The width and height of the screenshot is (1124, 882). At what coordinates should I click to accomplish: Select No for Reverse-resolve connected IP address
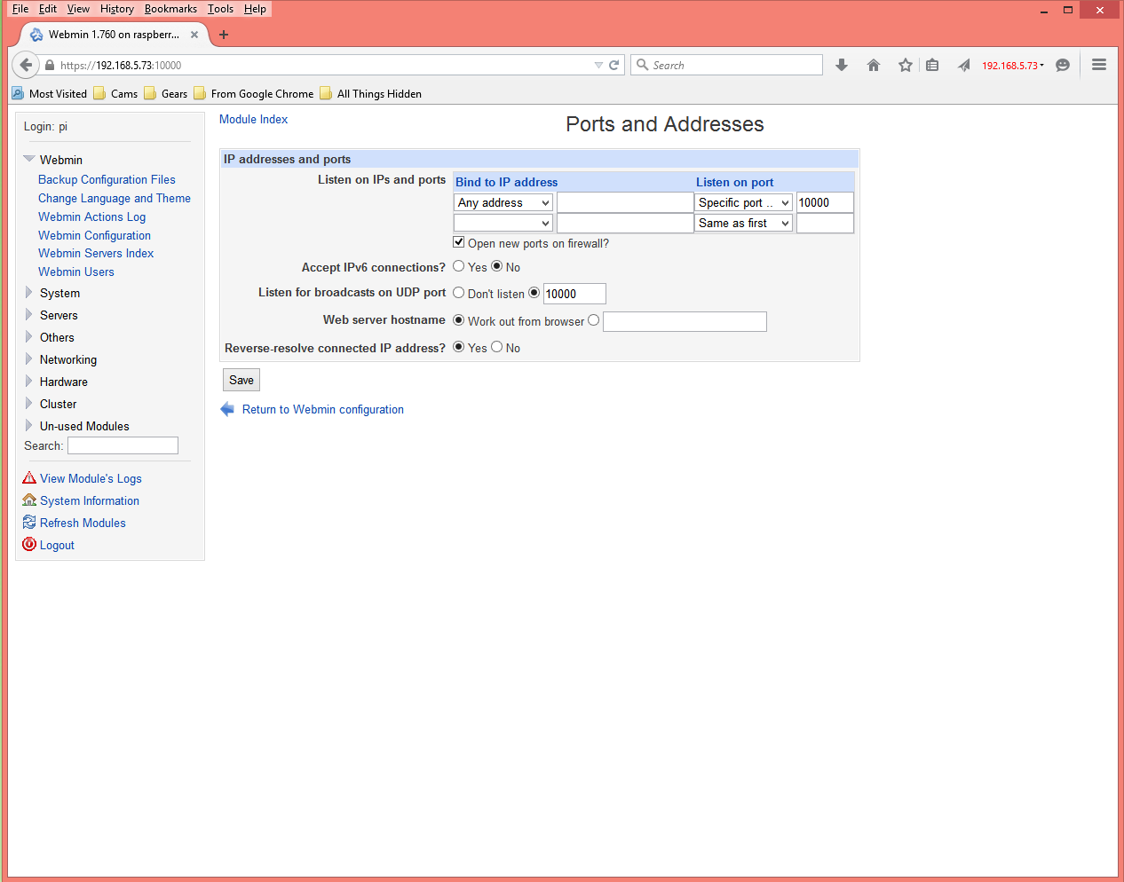point(497,347)
